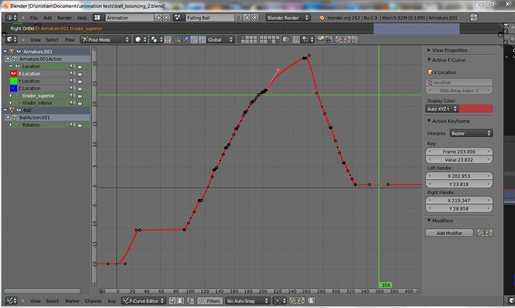
Task: Click the Add Modifier button
Action: pyautogui.click(x=449, y=233)
